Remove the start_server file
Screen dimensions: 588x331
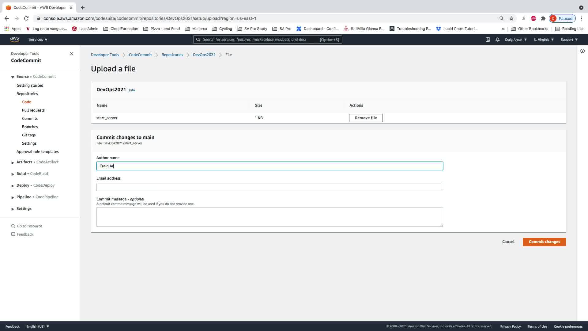[x=366, y=118]
